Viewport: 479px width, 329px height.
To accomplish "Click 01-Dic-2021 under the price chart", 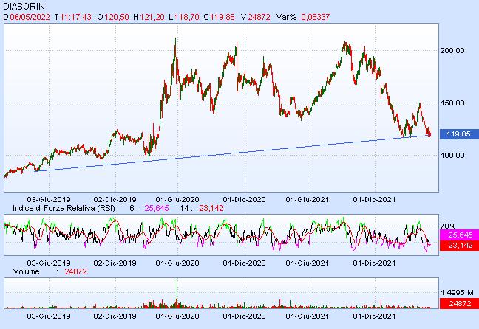I will click(x=374, y=200).
